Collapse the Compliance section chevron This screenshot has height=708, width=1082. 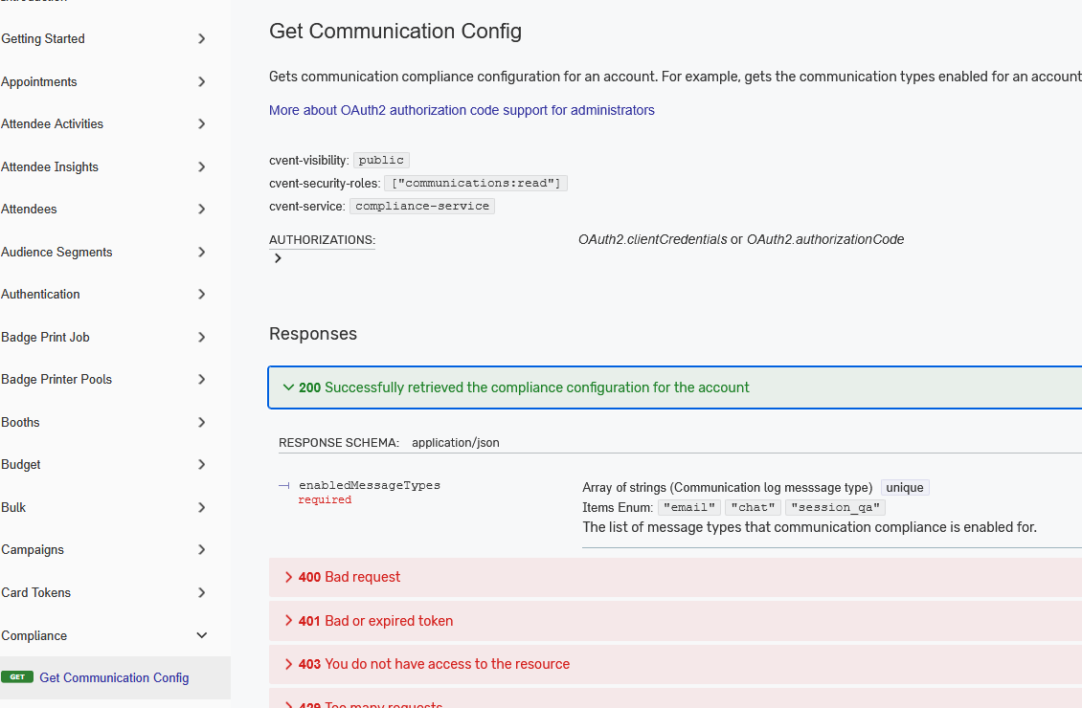[x=201, y=635]
